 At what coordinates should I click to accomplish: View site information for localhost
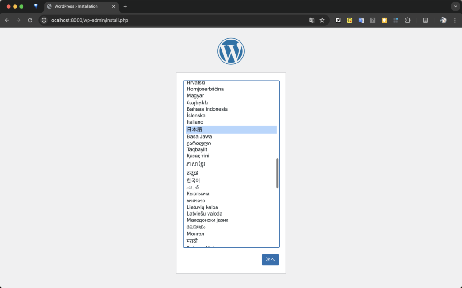[44, 20]
